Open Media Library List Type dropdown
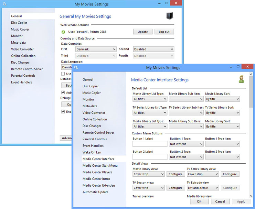This screenshot has height=209, width=255. click(150, 126)
